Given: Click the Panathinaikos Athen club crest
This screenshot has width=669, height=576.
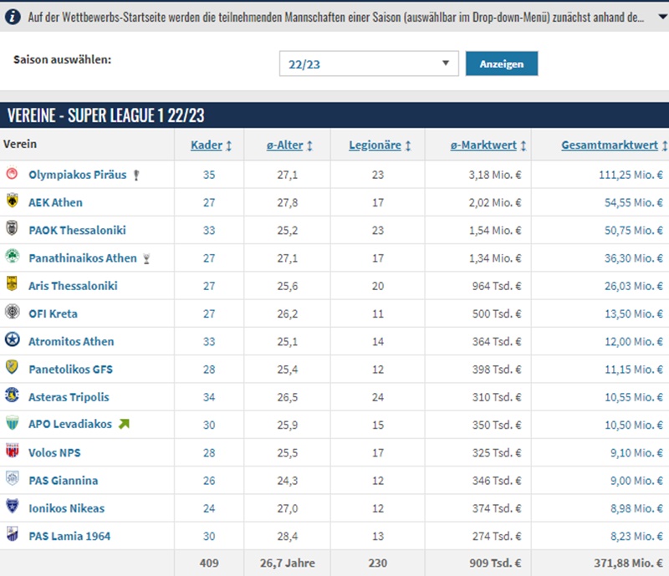Looking at the screenshot, I should (12, 256).
